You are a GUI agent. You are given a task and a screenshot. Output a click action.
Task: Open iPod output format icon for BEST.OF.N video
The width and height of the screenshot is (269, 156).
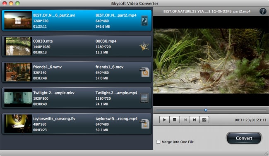144,21
